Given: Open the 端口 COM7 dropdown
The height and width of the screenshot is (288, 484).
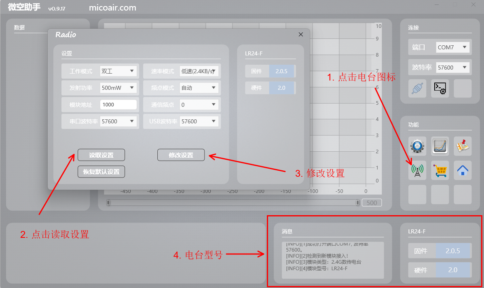Looking at the screenshot, I should 452,47.
